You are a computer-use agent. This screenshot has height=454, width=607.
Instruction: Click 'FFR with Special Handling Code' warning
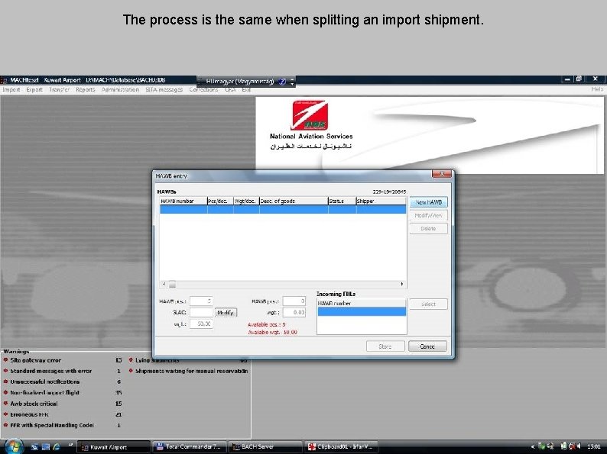click(x=52, y=425)
